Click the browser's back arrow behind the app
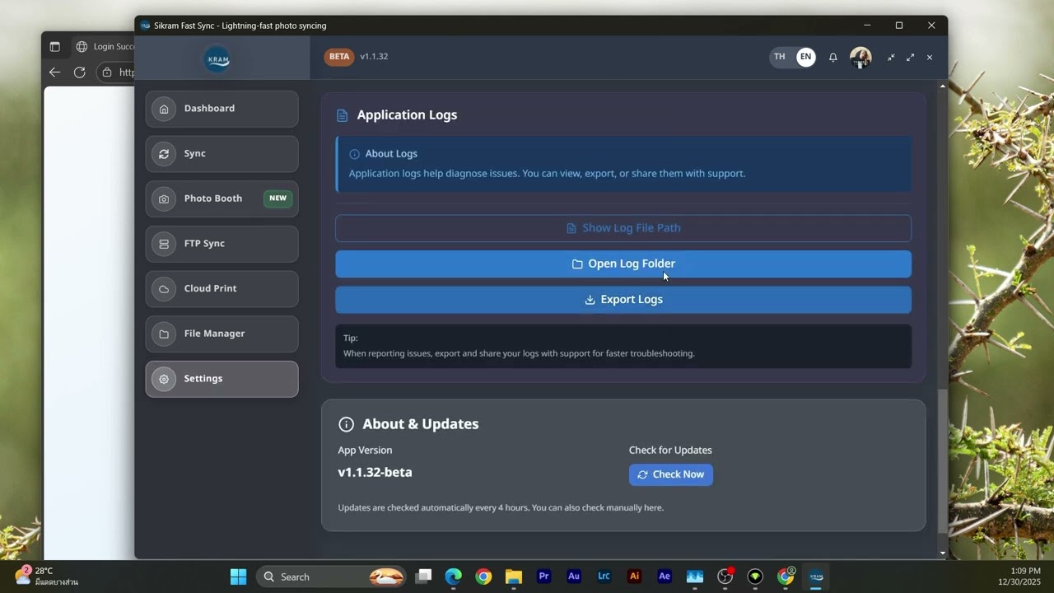The height and width of the screenshot is (593, 1054). [x=55, y=72]
